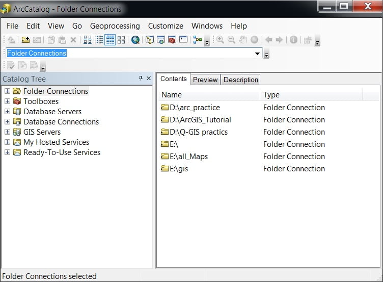Expand My Hosted Services node
Screen dimensions: 383x282
tap(7, 142)
